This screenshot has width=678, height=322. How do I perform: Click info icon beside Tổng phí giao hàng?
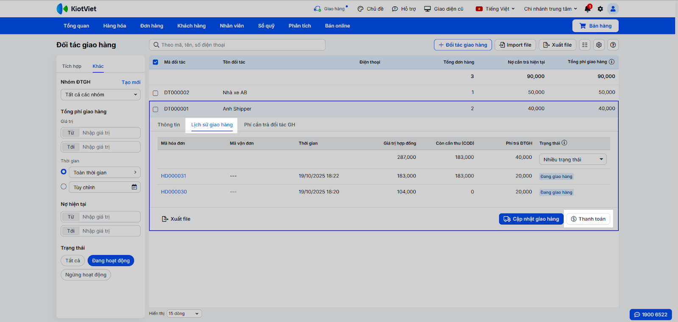point(611,62)
